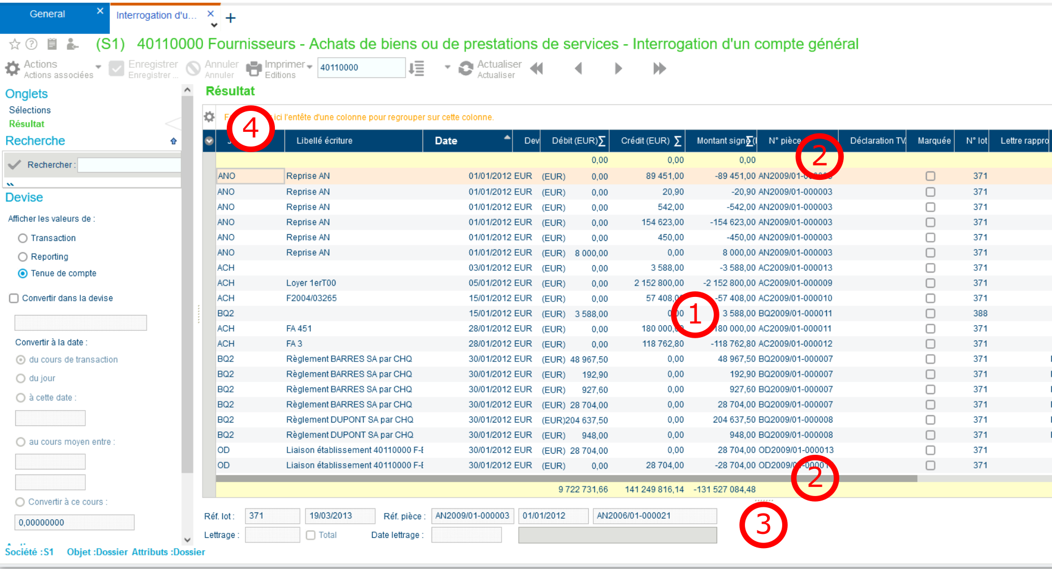Click the Débit column sum icon
Image resolution: width=1052 pixels, height=569 pixels.
(x=602, y=141)
